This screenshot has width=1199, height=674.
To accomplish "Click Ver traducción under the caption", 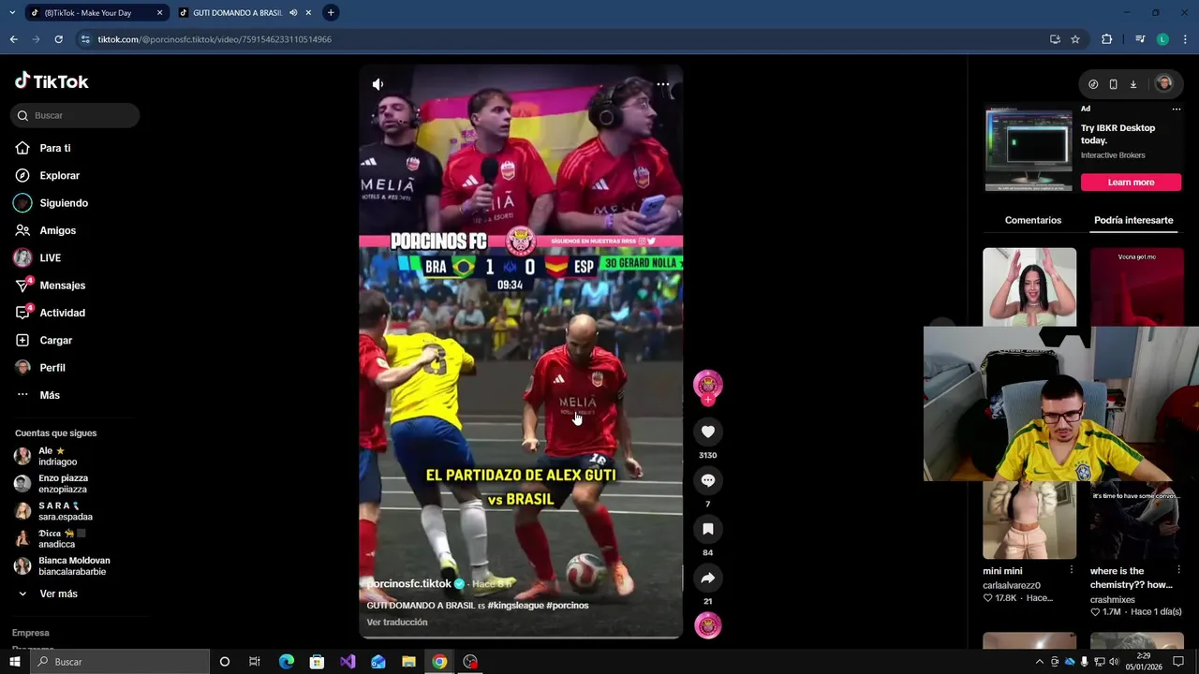I will tap(397, 623).
